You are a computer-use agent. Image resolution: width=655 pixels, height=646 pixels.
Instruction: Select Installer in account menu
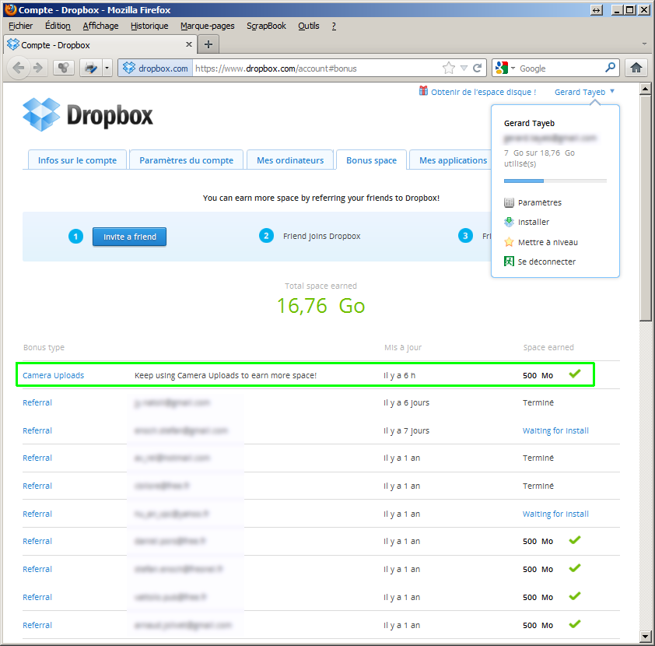[x=534, y=222]
